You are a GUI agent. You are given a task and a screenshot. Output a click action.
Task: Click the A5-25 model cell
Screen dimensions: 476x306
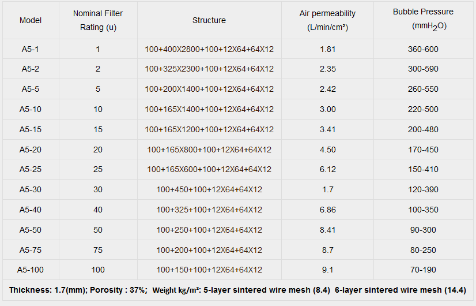coord(31,169)
